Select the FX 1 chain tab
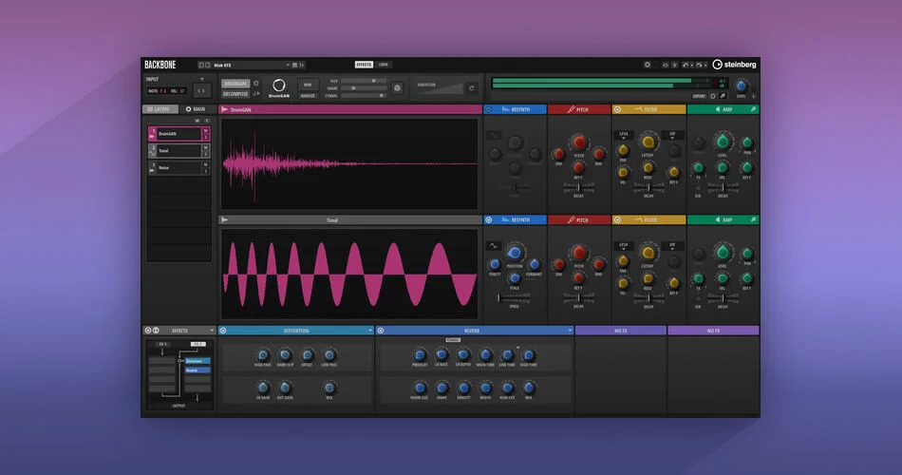 click(162, 344)
